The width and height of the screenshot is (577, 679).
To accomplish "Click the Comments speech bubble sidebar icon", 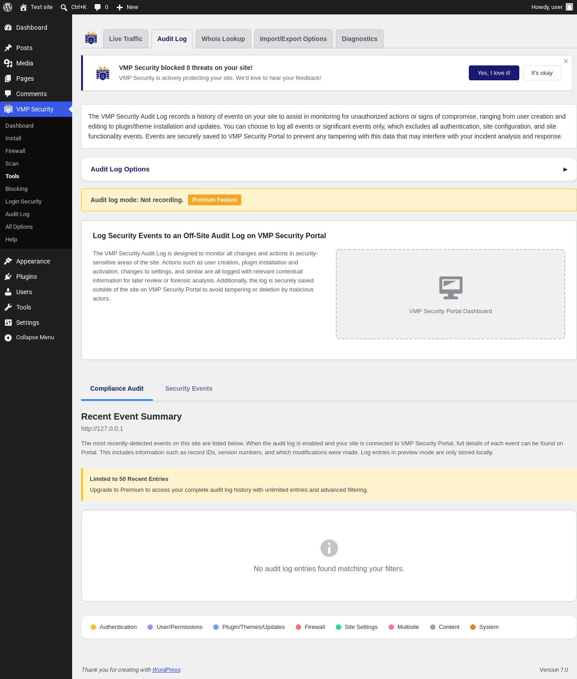I will click(8, 94).
